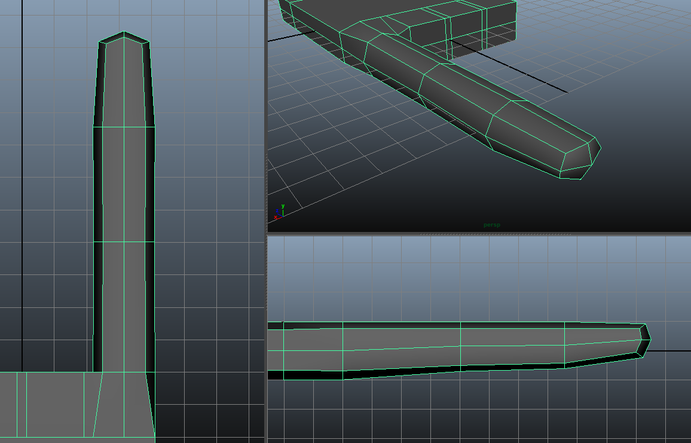
Task: Select the pointed tip vertex in the left viewport
Action: (x=124, y=32)
